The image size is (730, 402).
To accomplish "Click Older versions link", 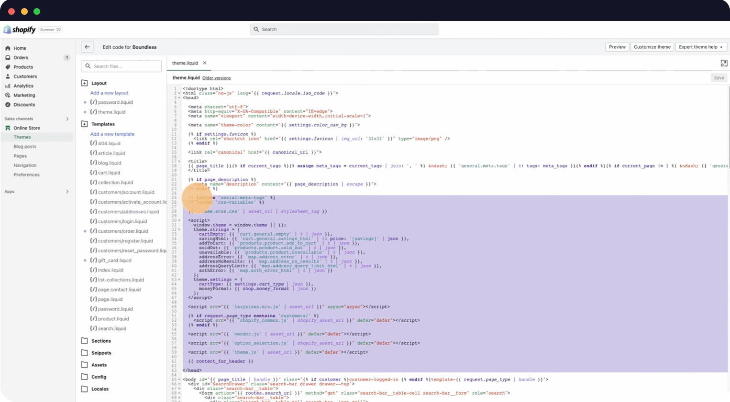I will 216,78.
